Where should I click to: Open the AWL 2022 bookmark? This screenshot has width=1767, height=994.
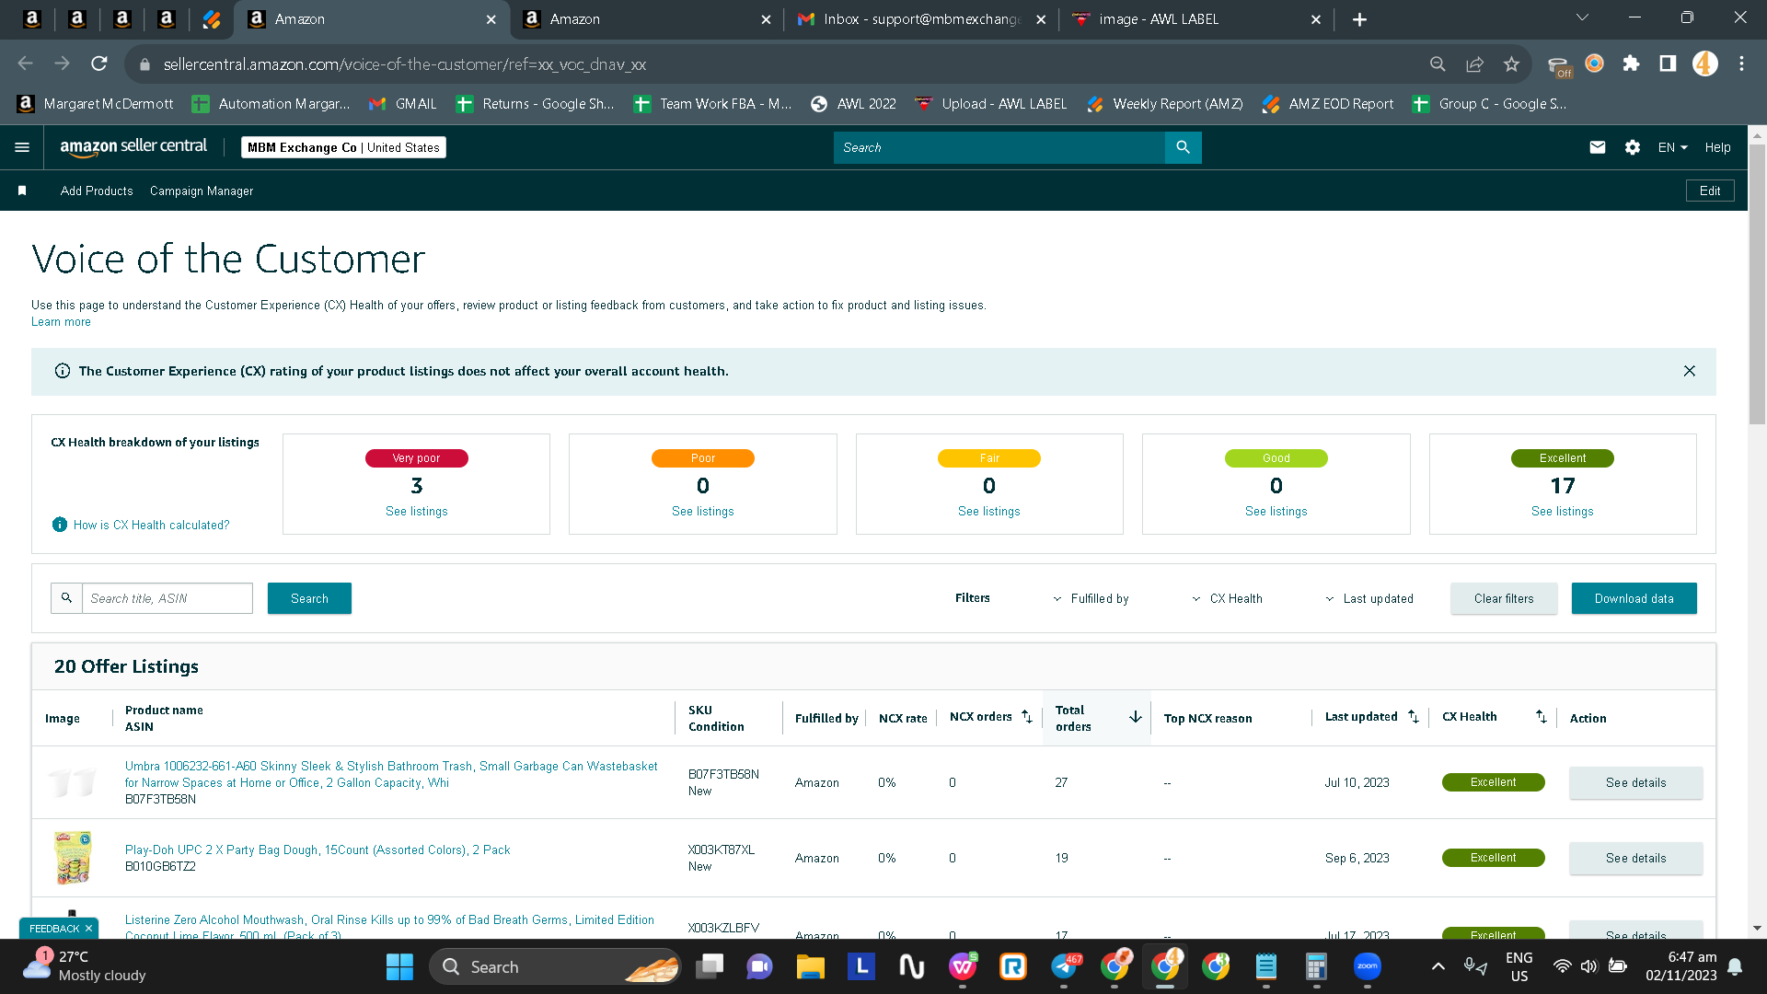[853, 104]
